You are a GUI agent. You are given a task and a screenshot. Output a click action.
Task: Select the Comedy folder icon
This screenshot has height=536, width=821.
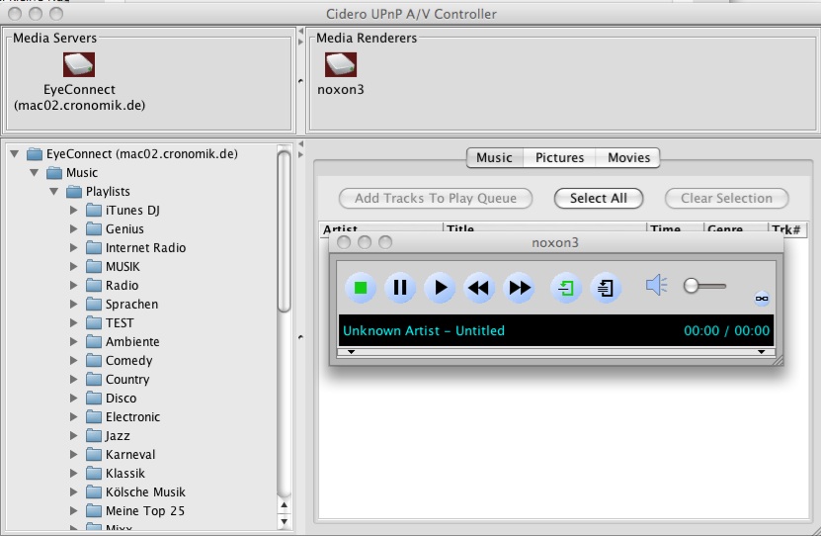[94, 361]
